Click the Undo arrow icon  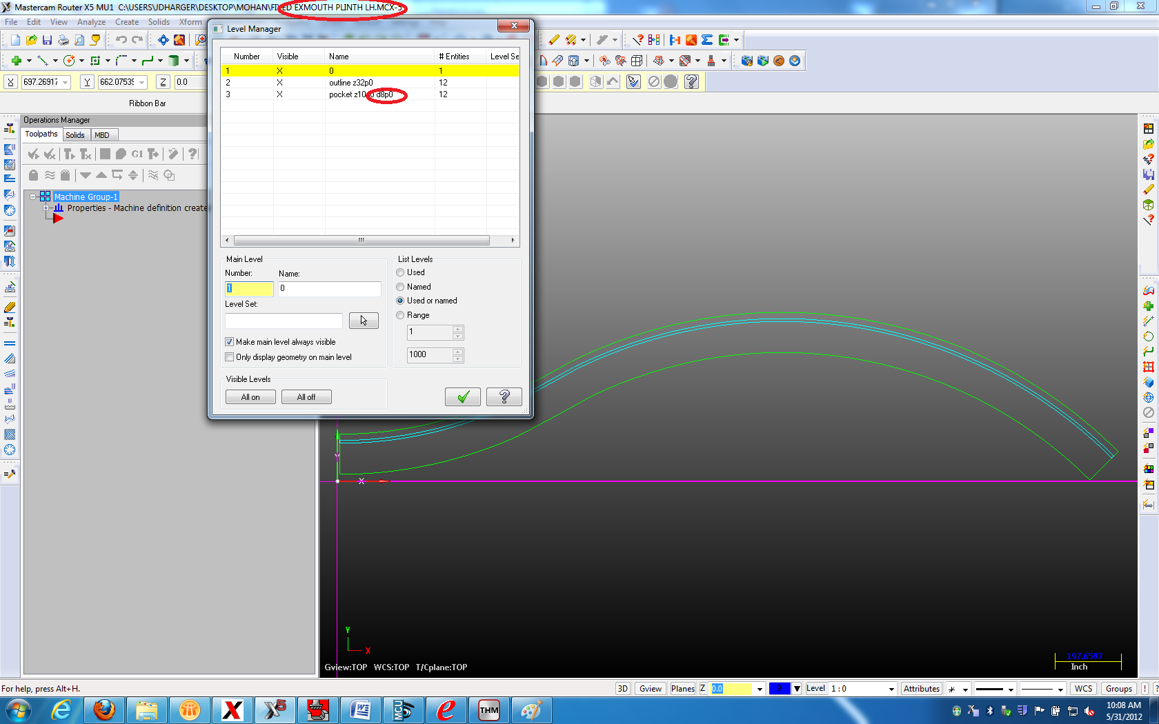pos(121,40)
